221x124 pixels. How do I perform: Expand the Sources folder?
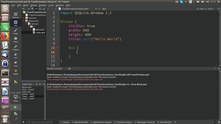tap(24, 18)
